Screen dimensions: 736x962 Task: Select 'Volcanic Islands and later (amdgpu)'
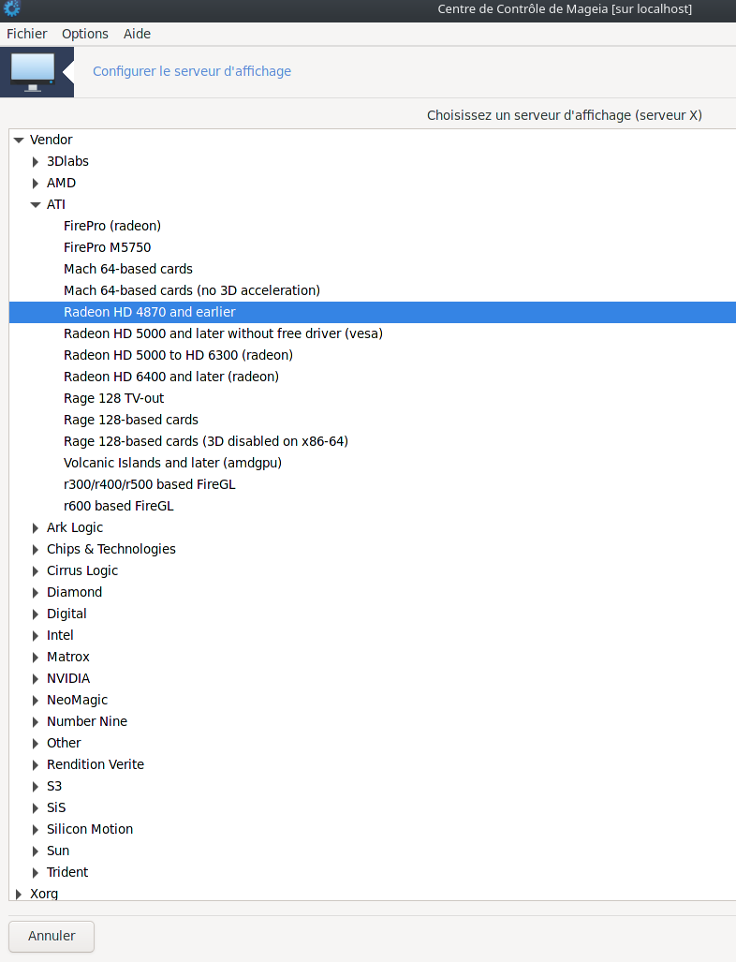click(x=173, y=463)
